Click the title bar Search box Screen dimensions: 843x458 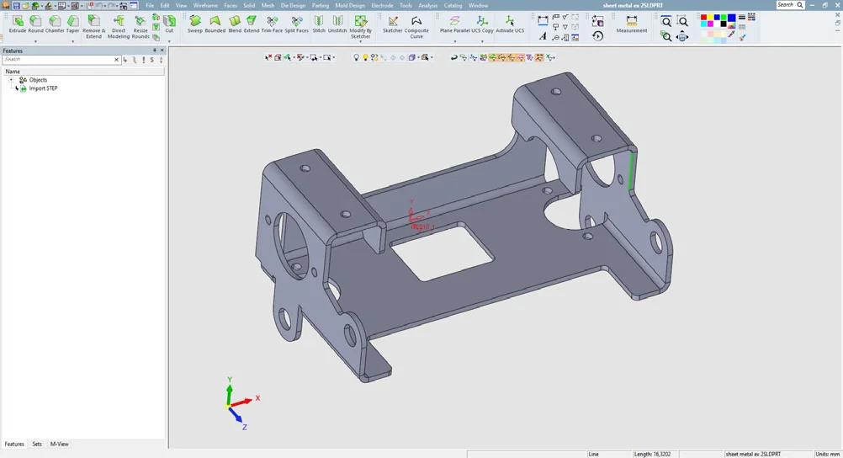(790, 5)
